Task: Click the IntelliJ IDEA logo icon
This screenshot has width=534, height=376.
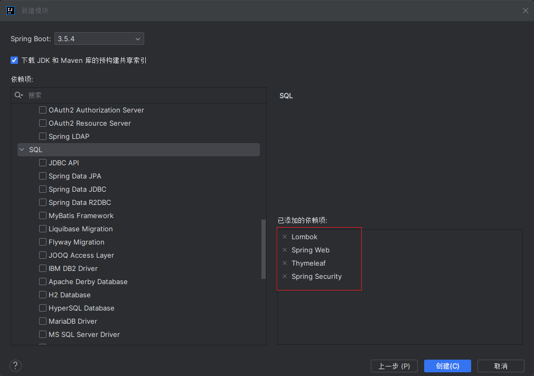Action: coord(11,11)
